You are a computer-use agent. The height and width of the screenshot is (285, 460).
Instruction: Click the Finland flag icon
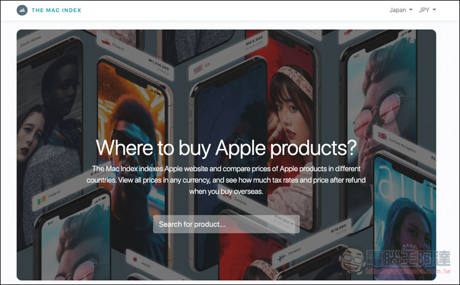click(x=282, y=257)
